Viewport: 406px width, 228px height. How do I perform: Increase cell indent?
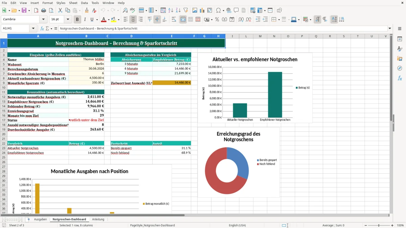pos(258,20)
